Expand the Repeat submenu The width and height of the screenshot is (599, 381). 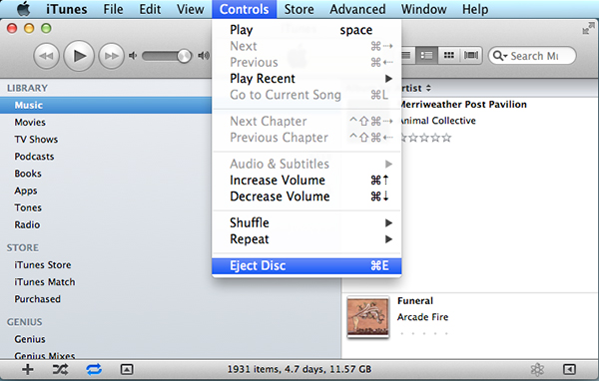pos(306,239)
